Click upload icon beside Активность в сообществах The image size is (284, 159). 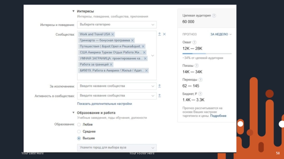click(159, 95)
